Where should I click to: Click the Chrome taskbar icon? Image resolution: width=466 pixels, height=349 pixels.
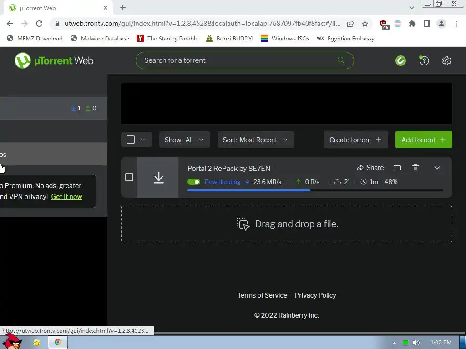tap(58, 343)
